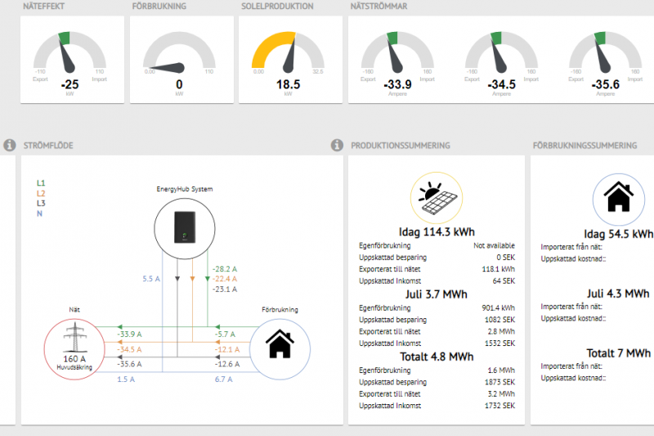Click the 901.4 kWh self-consumption value

coord(498,308)
